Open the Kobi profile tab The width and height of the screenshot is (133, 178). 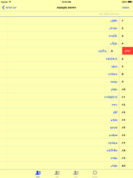pos(38,174)
